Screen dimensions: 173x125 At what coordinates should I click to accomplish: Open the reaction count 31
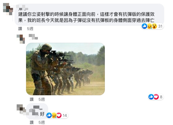tap(160, 26)
